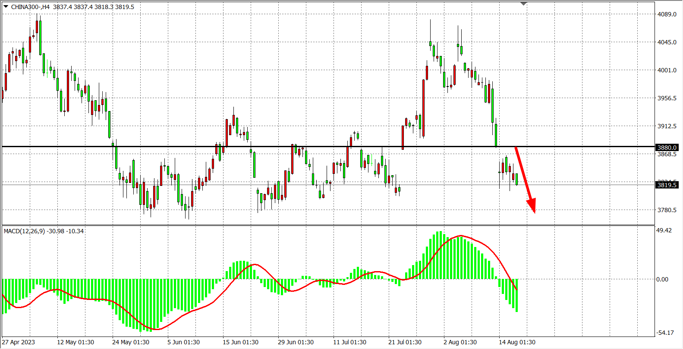The height and width of the screenshot is (349, 683).
Task: Click the 3780.5 price scale label
Action: 667,210
